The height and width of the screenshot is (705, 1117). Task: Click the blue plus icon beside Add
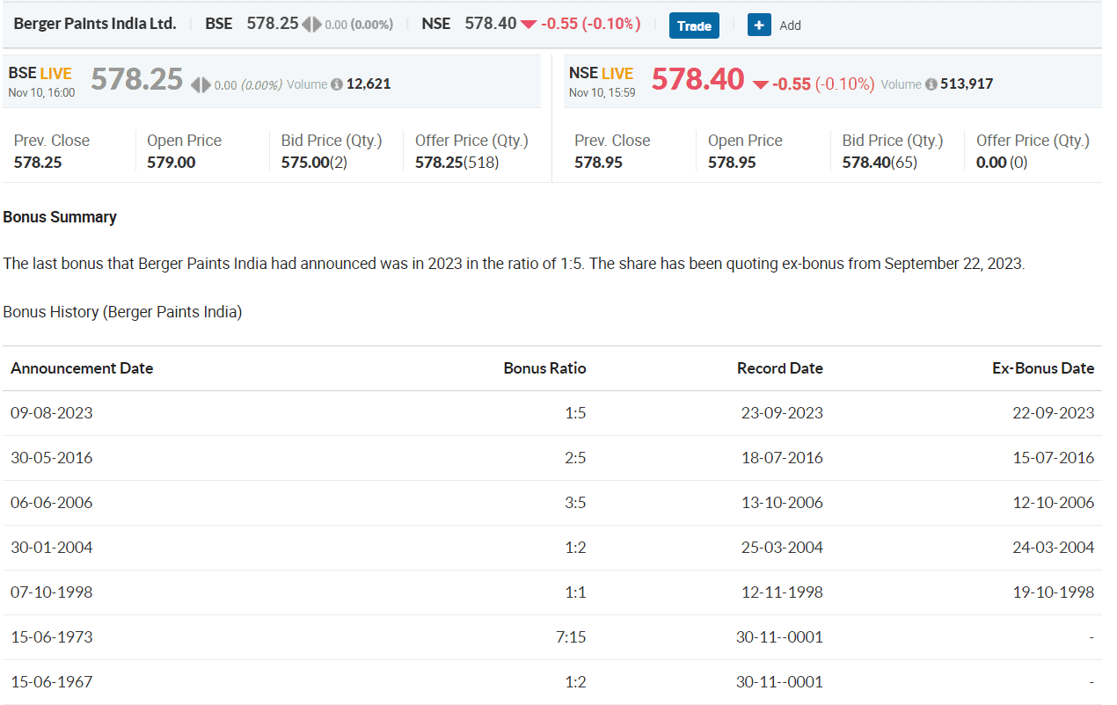(759, 25)
